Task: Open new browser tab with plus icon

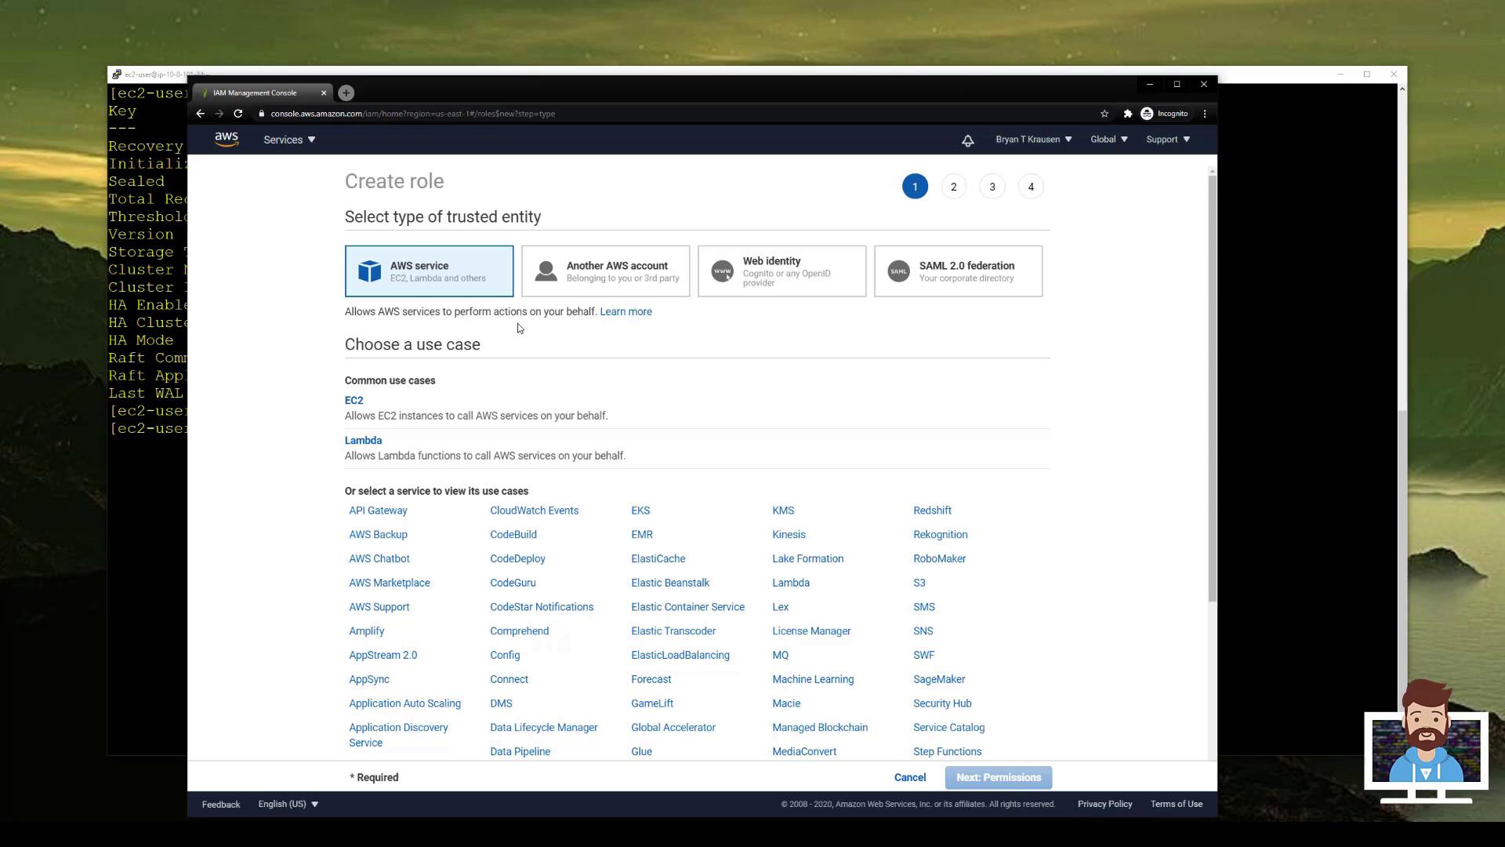Action: [x=346, y=93]
